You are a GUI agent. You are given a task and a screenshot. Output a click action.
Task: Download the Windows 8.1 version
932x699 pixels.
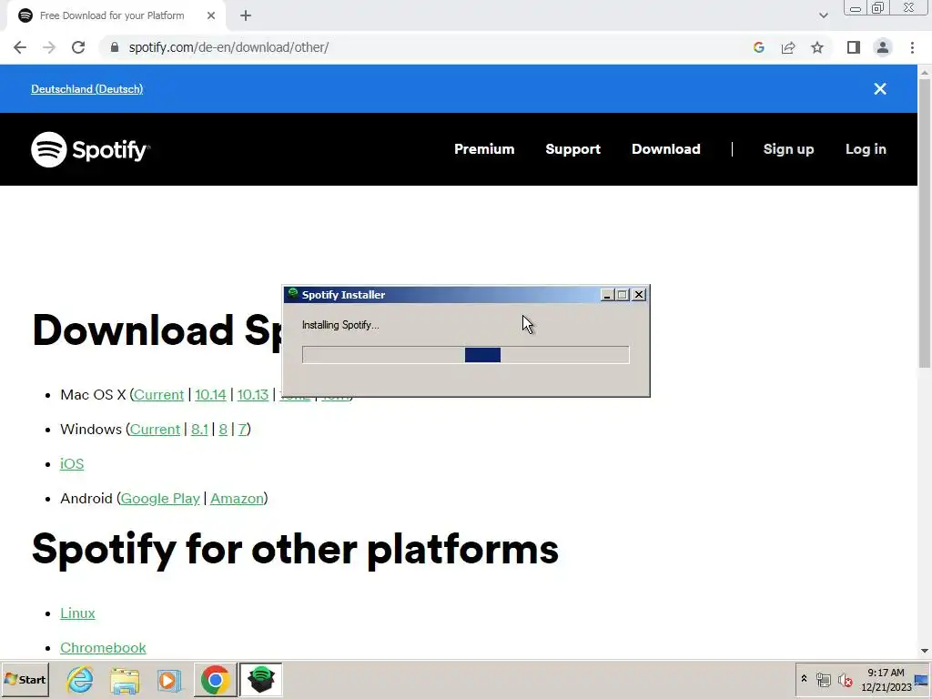click(x=199, y=430)
